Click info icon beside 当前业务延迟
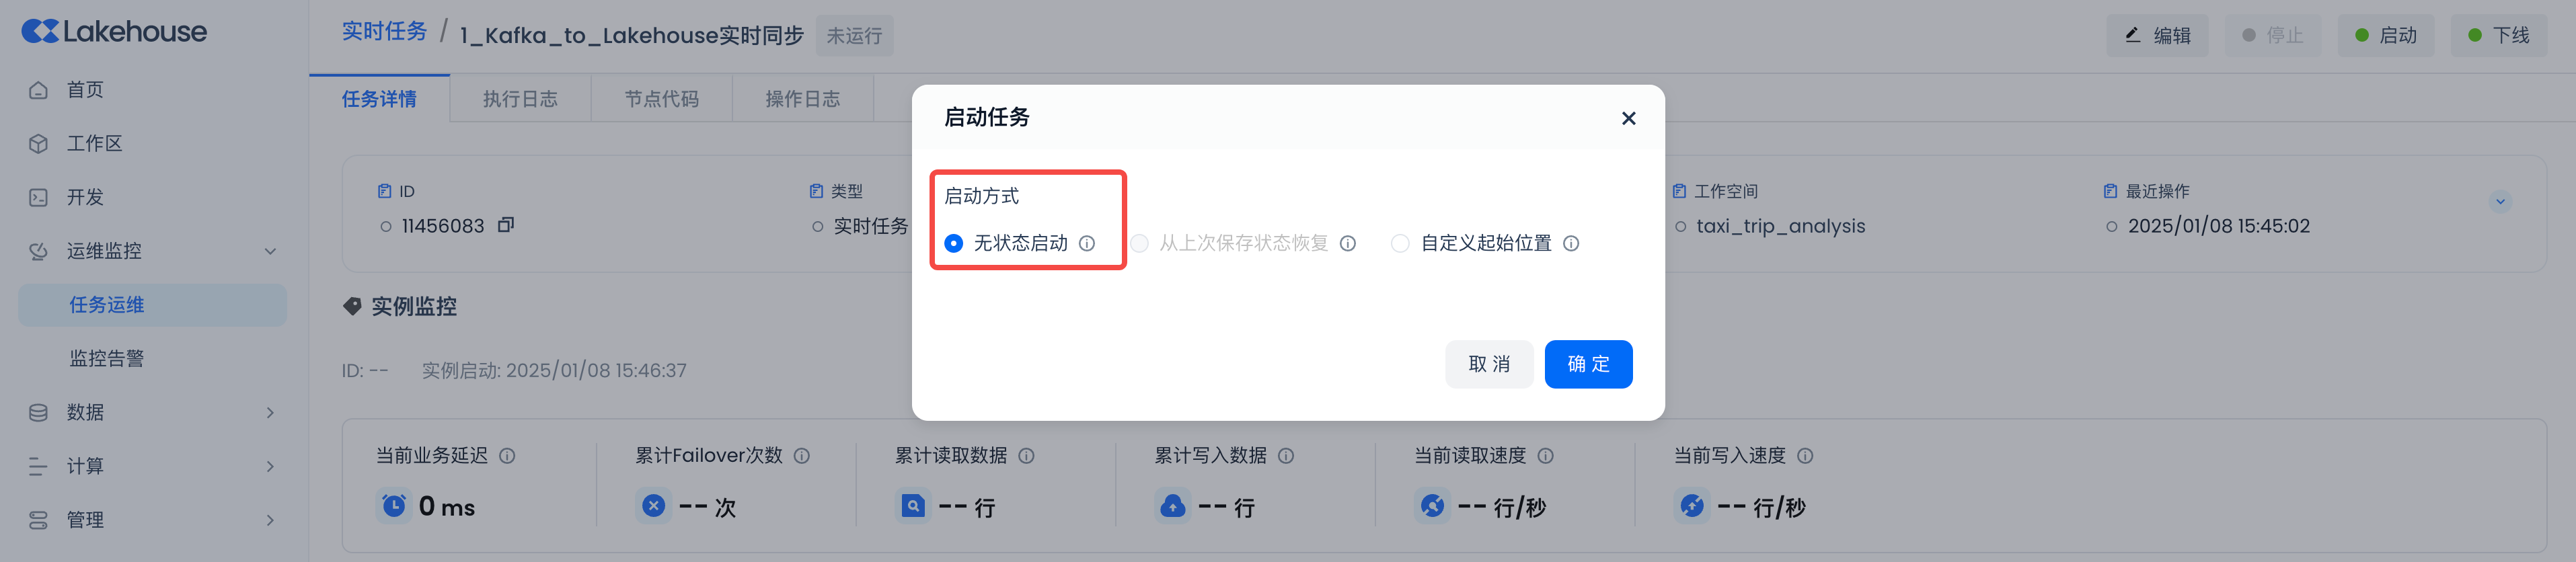Image resolution: width=2576 pixels, height=562 pixels. coord(507,456)
